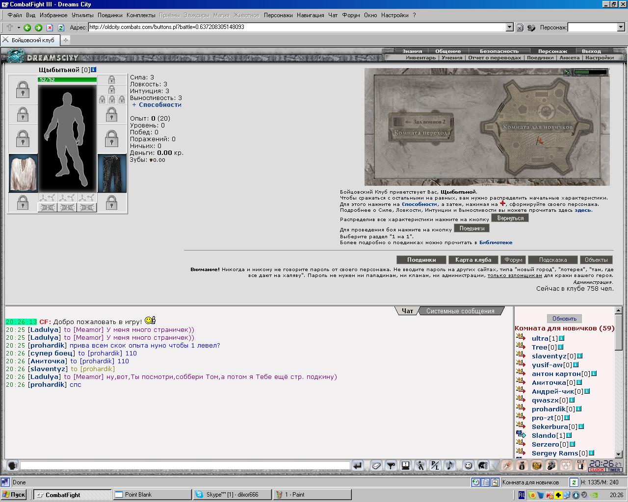Click the address URL field
Viewport: 628px width, 502px height.
coord(297,27)
